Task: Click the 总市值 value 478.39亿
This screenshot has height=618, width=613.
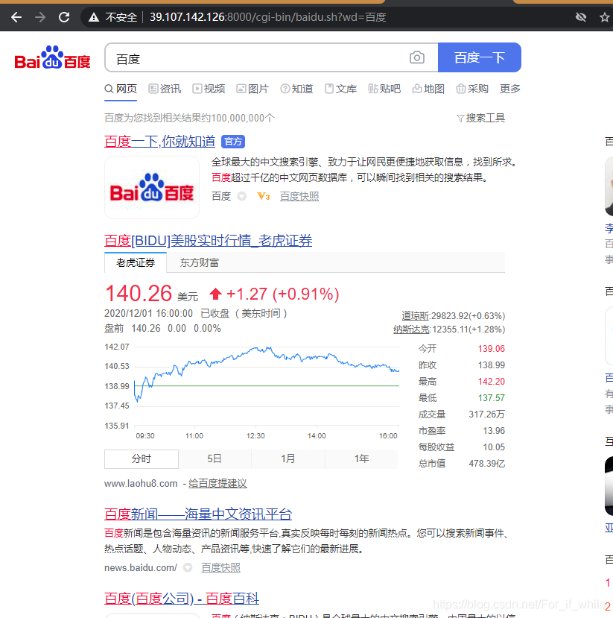Action: tap(487, 464)
